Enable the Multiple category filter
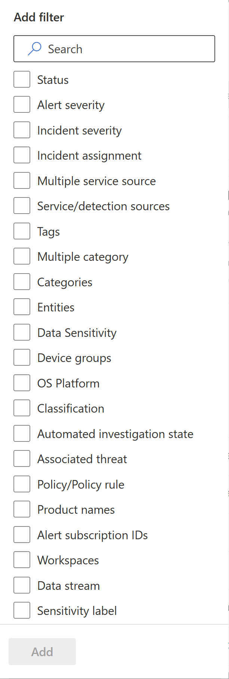 point(22,257)
